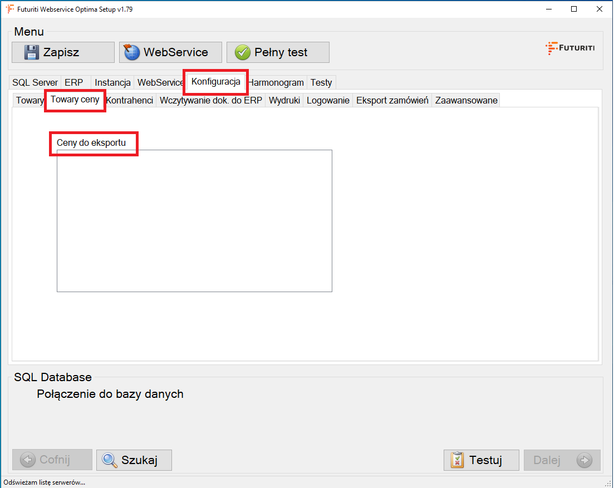Screen dimensions: 614x488
Task: Open the Kontrahenci sub-tab
Action: click(130, 101)
